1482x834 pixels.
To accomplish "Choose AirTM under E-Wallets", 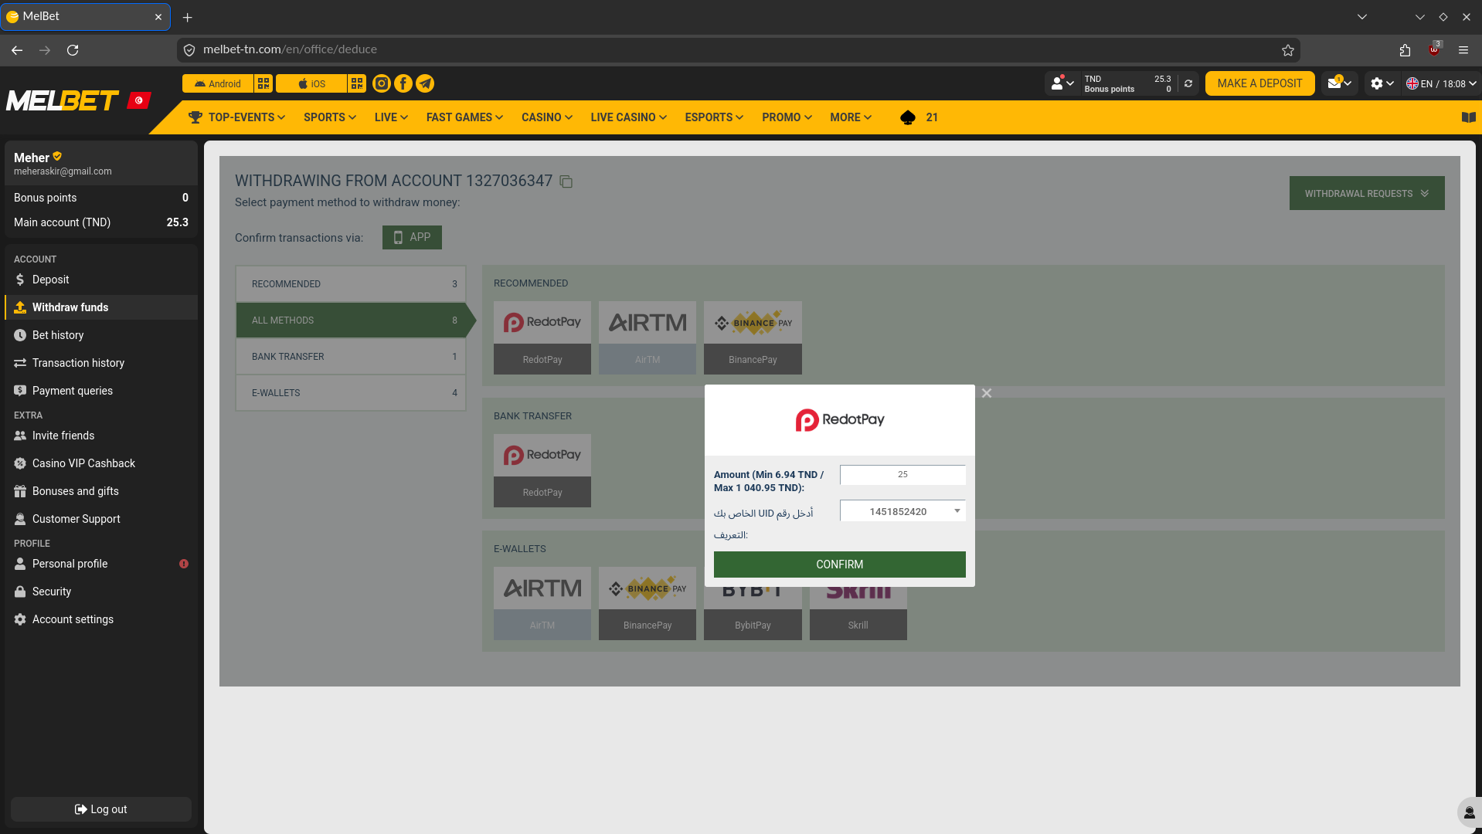I will pos(542,603).
